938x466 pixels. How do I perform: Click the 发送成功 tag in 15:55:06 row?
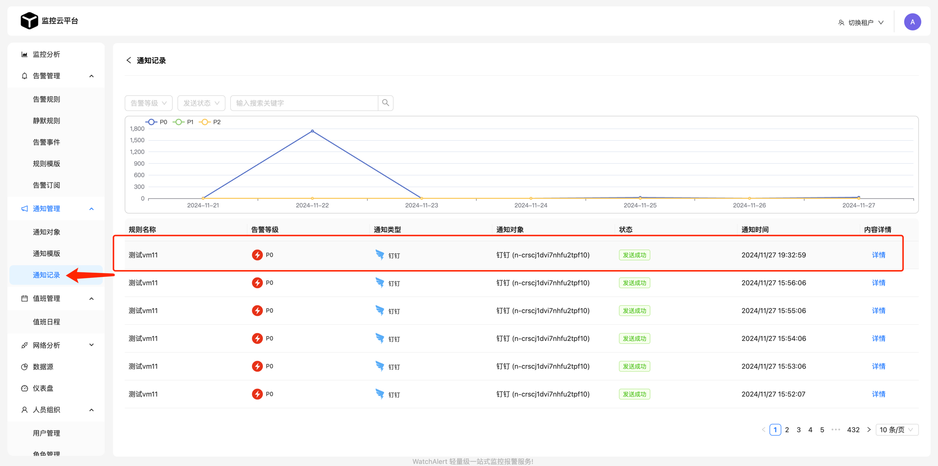point(634,311)
